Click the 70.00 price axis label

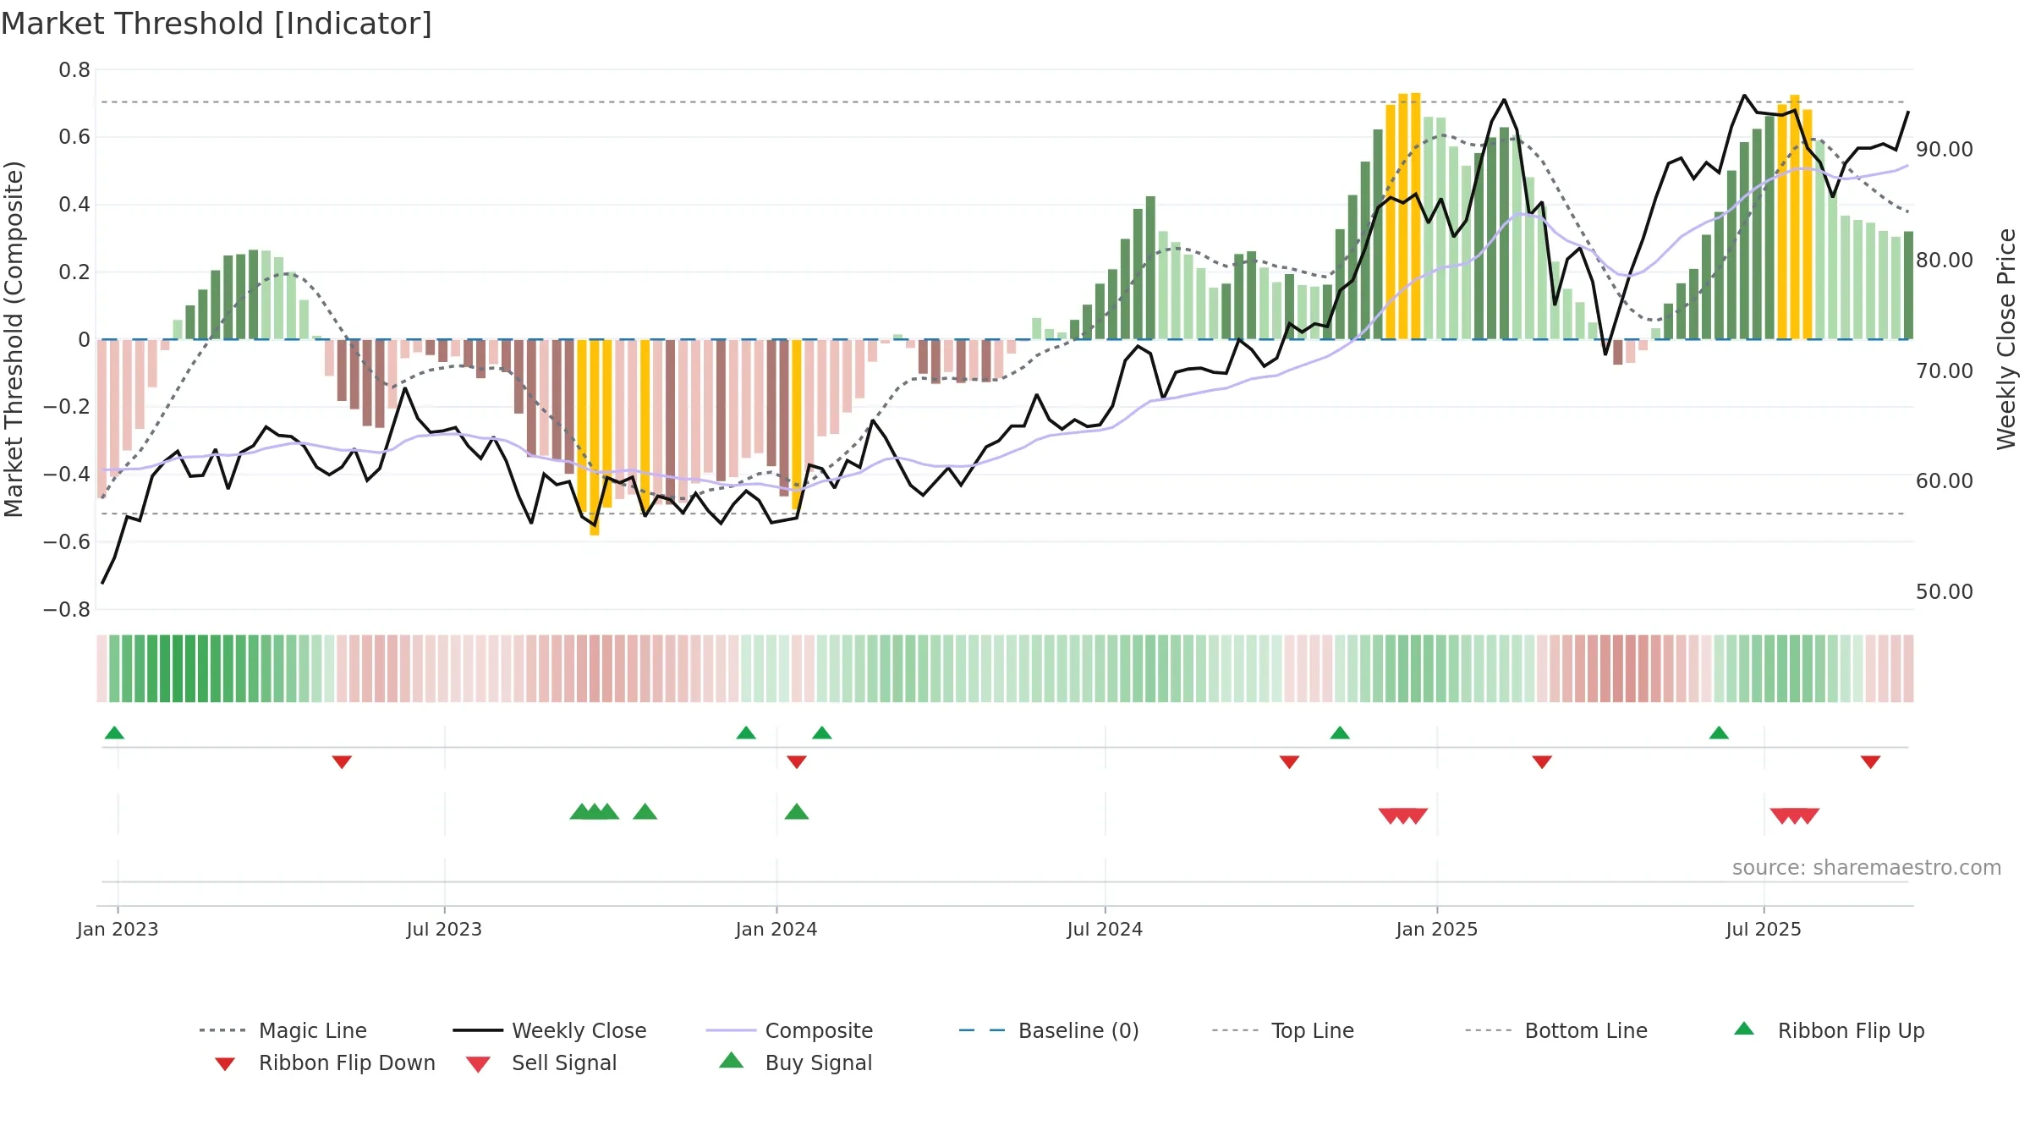(x=1945, y=371)
